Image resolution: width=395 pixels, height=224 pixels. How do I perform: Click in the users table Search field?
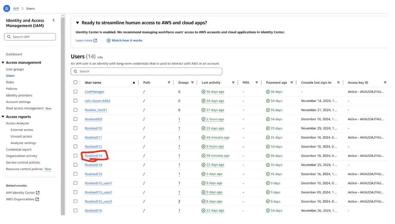[x=146, y=71]
